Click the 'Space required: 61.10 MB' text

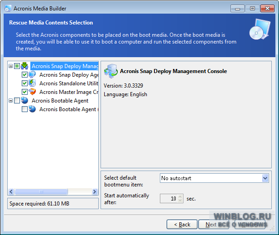(39, 203)
